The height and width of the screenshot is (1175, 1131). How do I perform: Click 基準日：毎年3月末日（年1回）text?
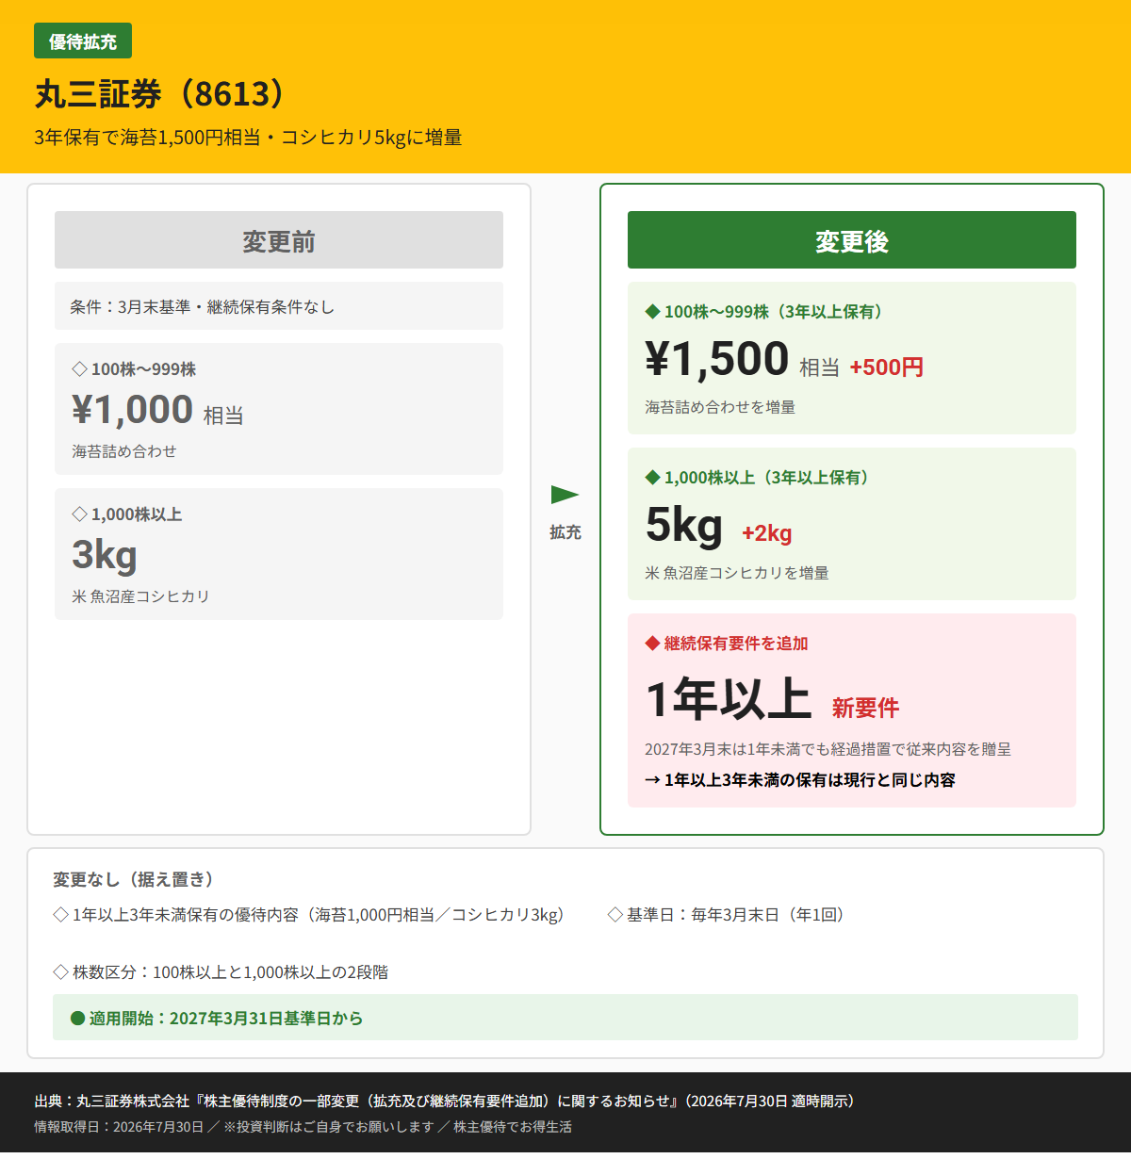735,915
